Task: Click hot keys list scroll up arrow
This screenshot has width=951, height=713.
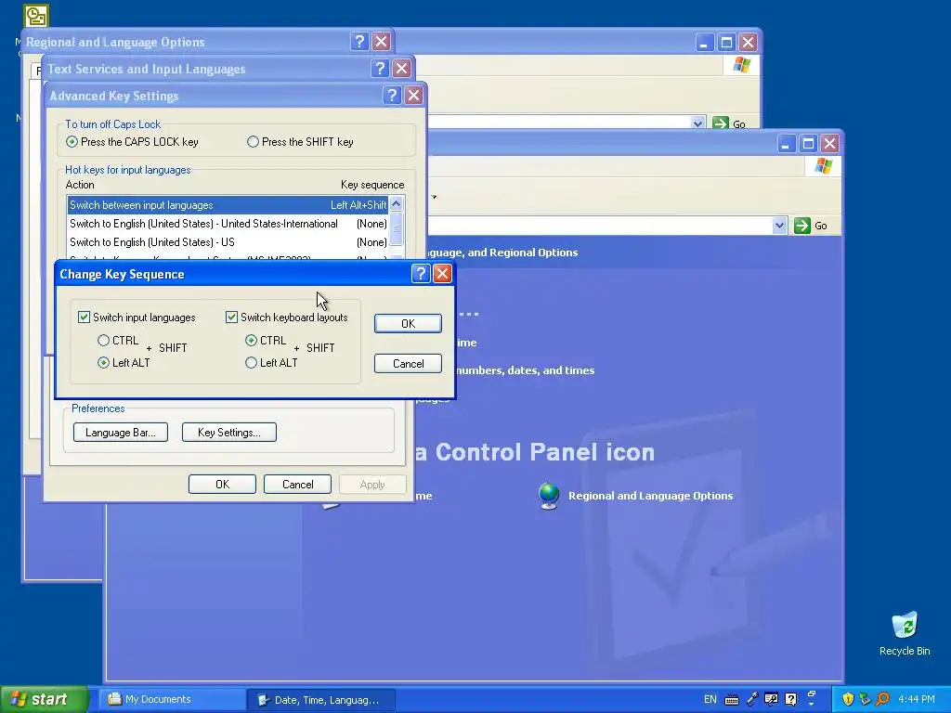Action: [x=396, y=203]
